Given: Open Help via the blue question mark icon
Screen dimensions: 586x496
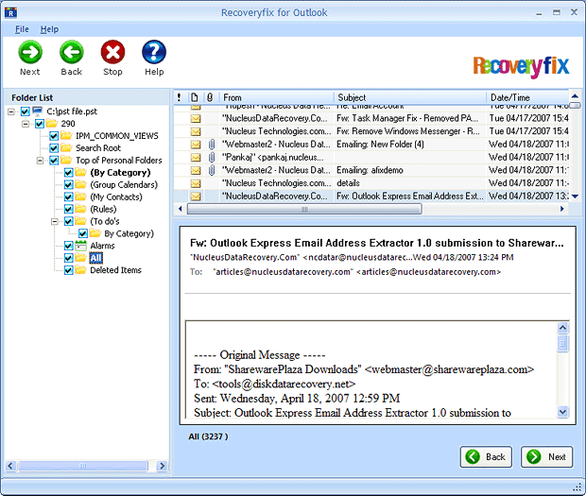Looking at the screenshot, I should click(x=154, y=52).
